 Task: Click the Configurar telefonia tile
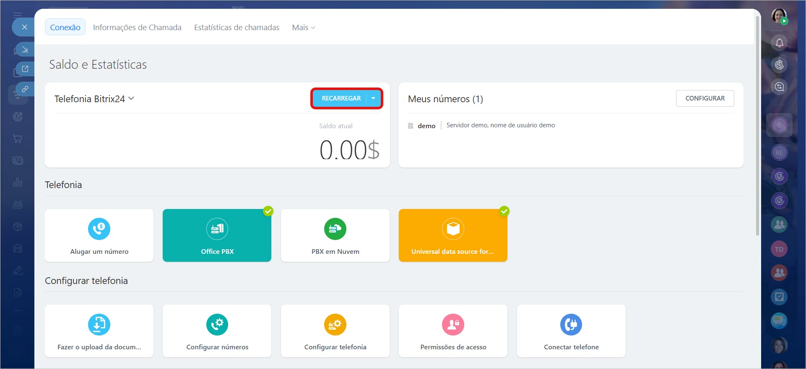coord(335,331)
